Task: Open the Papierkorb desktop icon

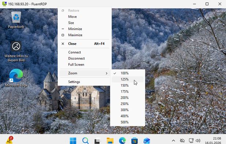Action: (x=16, y=20)
